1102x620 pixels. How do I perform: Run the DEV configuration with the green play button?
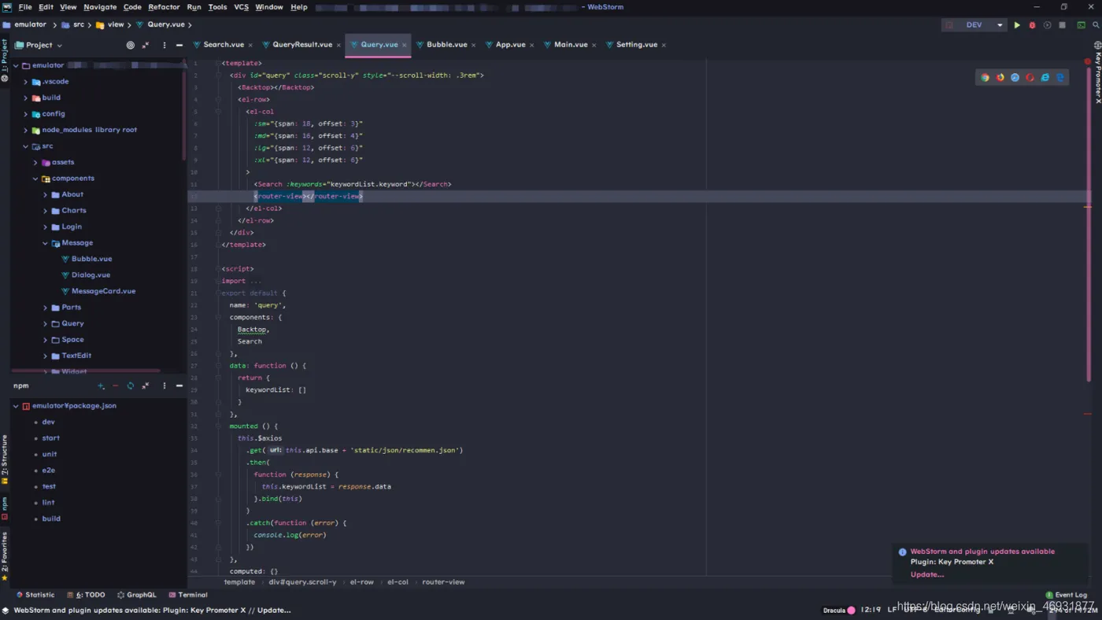pos(1017,25)
